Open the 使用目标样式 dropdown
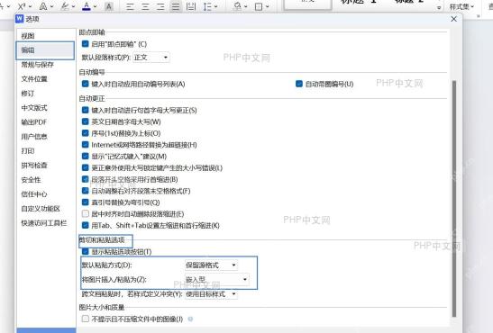 211,294
